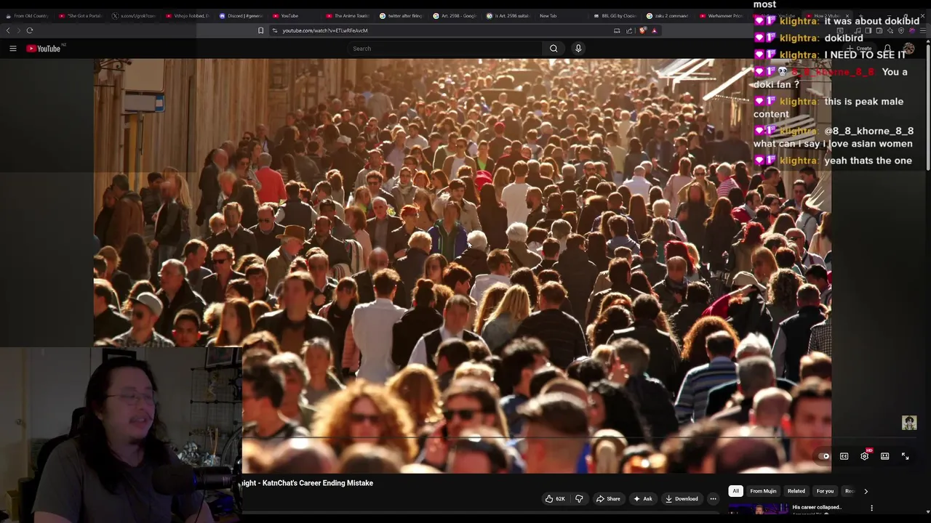Image resolution: width=931 pixels, height=523 pixels.
Task: Click klightra's name in 'yeah thats the one' message
Action: pyautogui.click(x=798, y=161)
